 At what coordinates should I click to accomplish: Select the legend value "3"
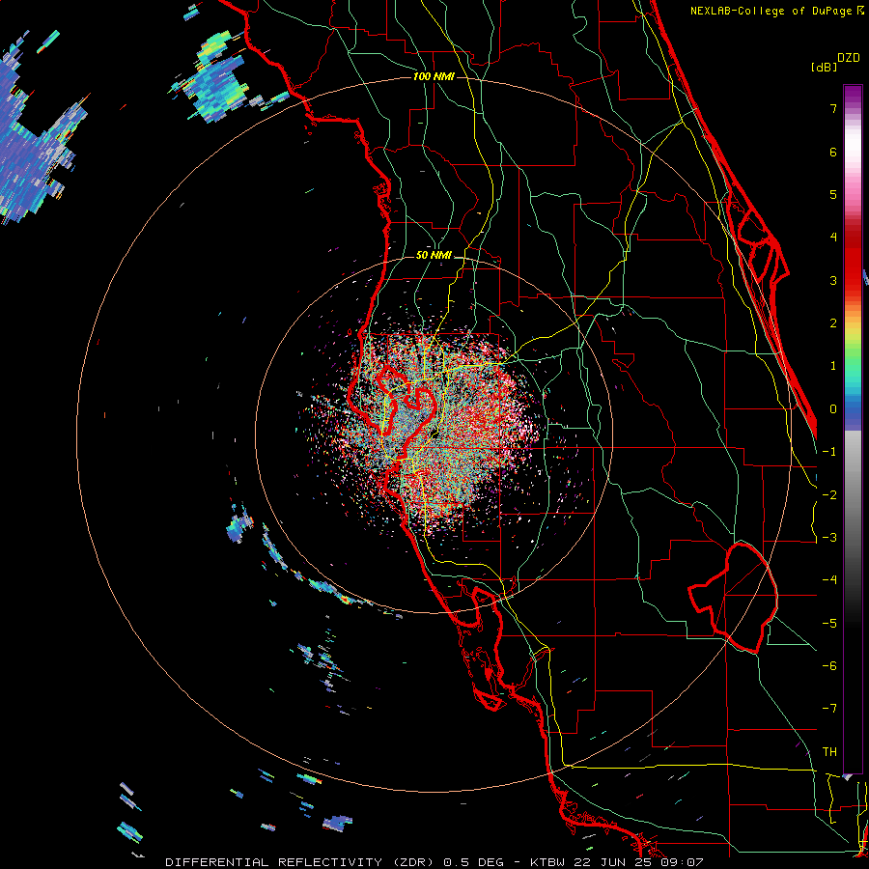[833, 280]
